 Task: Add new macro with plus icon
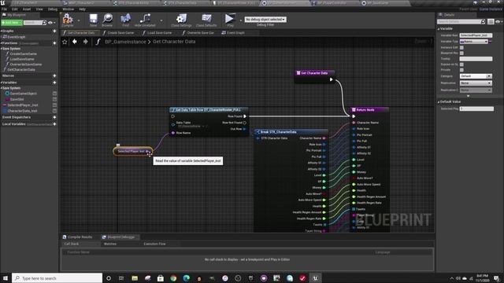point(54,75)
